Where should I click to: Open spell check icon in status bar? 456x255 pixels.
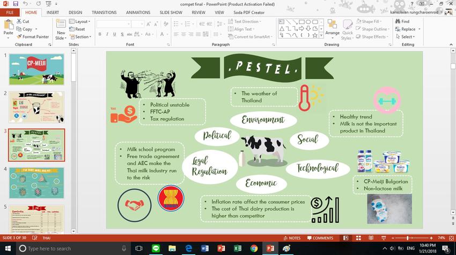pos(35,238)
